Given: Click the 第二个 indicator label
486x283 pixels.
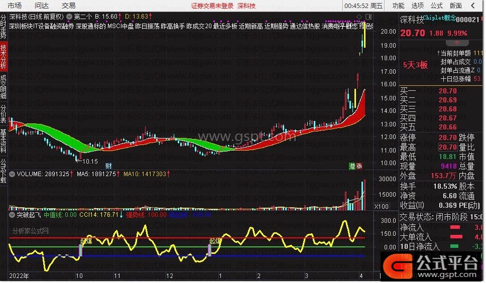Looking at the screenshot, I should click(x=83, y=17).
